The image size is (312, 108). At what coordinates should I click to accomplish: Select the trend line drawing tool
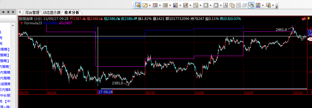[x=145, y=5]
